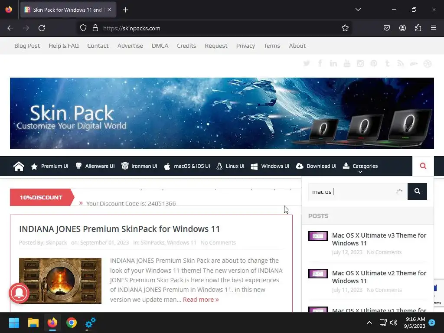
Task: Click the notification bell button
Action: [19, 293]
